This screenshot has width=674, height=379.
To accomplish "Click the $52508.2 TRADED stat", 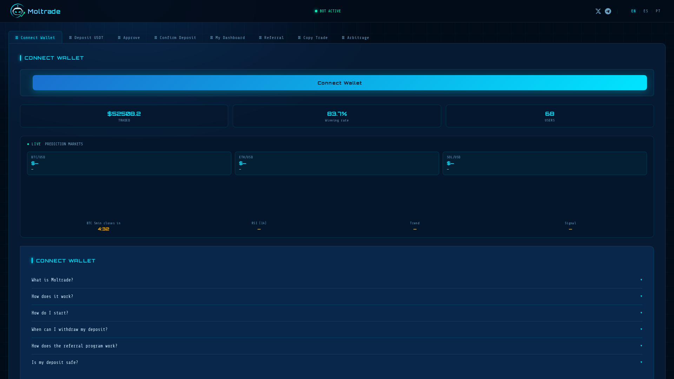I will click(124, 116).
